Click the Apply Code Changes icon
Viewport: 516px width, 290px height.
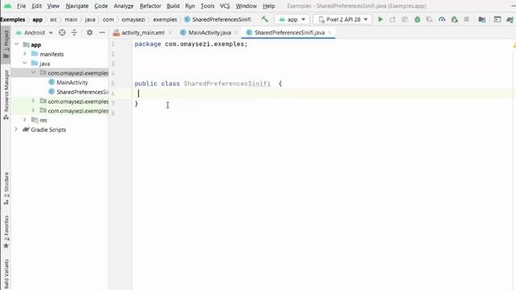[405, 19]
